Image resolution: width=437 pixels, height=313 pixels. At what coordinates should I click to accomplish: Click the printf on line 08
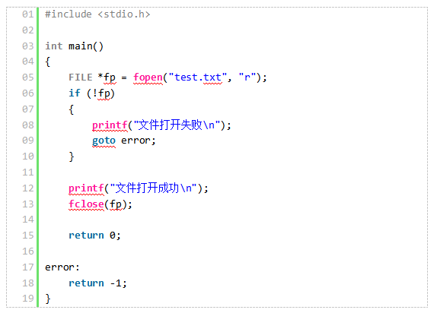pos(110,125)
